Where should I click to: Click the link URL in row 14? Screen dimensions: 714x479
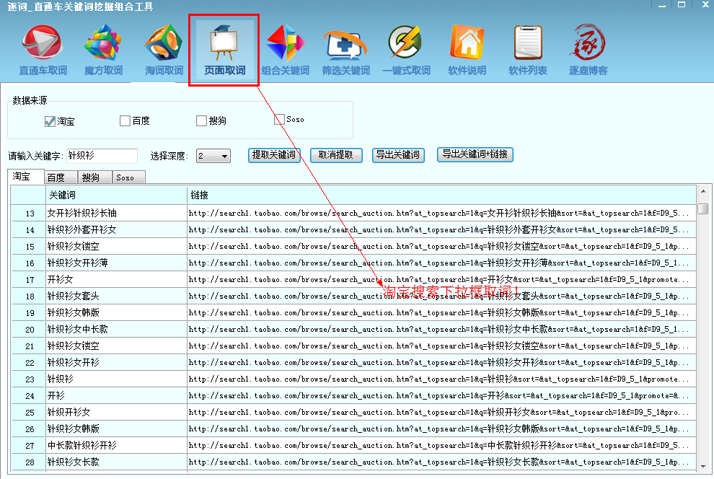point(441,229)
